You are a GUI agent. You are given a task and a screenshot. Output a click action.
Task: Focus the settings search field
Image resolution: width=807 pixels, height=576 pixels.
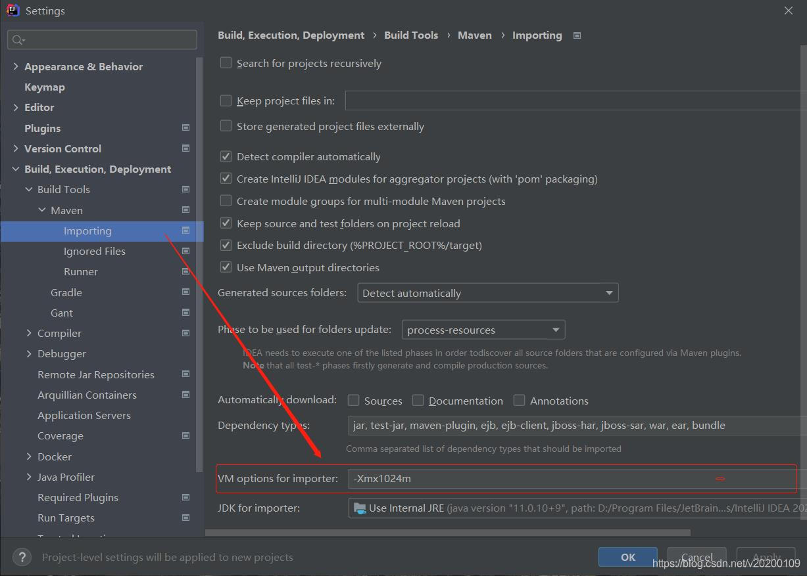102,39
